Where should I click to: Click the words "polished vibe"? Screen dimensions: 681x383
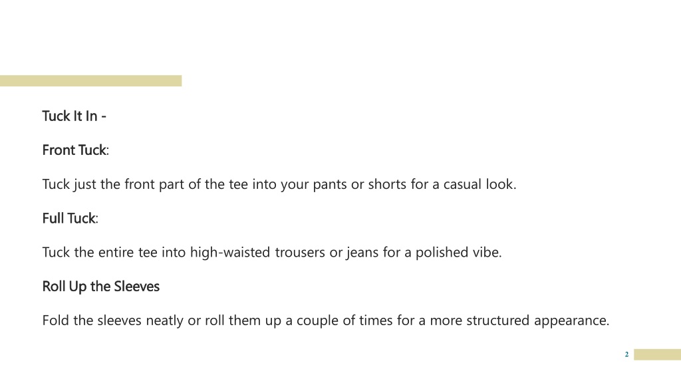(459, 253)
